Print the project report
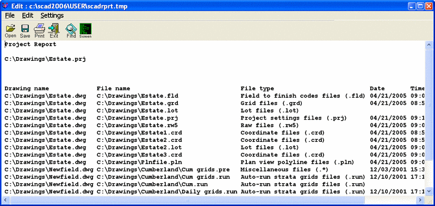This screenshot has width=435, height=206. pyautogui.click(x=39, y=31)
